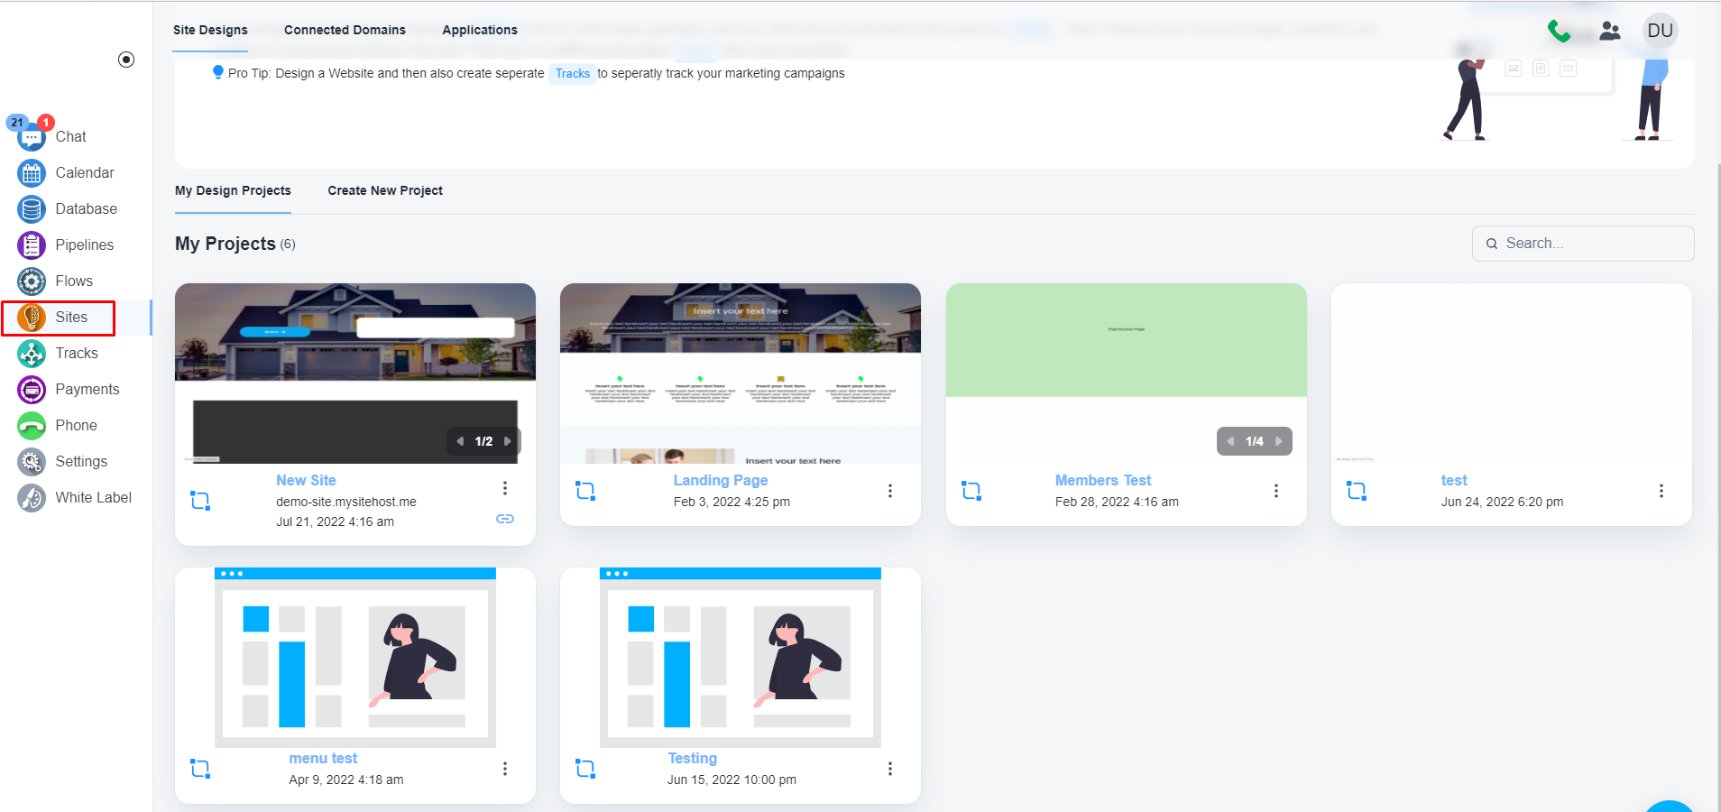Switch to Create New Project tab
1721x812 pixels.
tap(385, 190)
